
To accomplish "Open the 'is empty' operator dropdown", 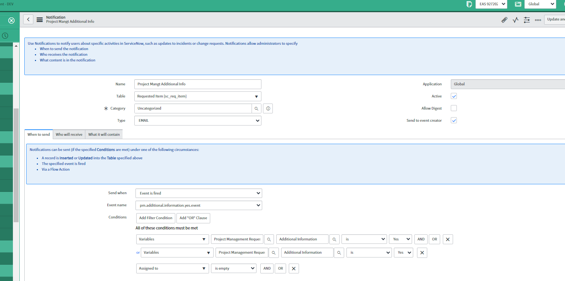I will pyautogui.click(x=233, y=268).
